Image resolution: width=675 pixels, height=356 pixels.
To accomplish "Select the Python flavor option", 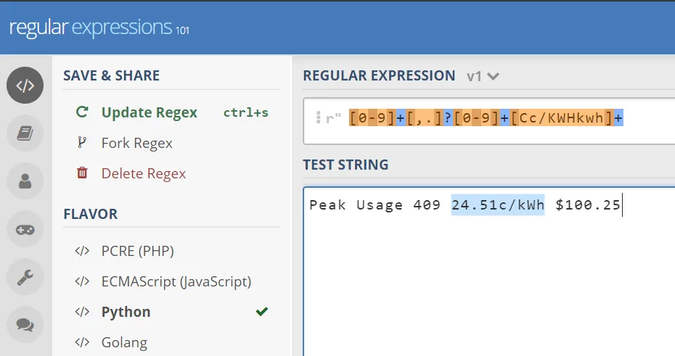I will [x=126, y=312].
